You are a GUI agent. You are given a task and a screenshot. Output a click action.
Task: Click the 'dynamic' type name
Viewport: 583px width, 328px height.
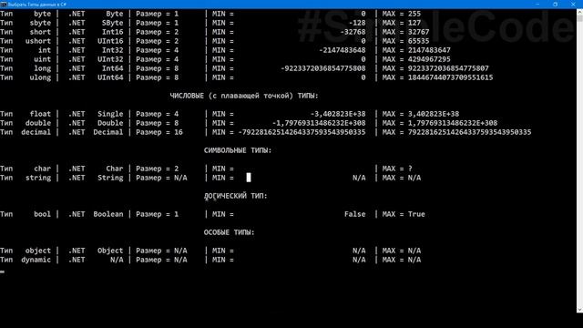click(36, 260)
